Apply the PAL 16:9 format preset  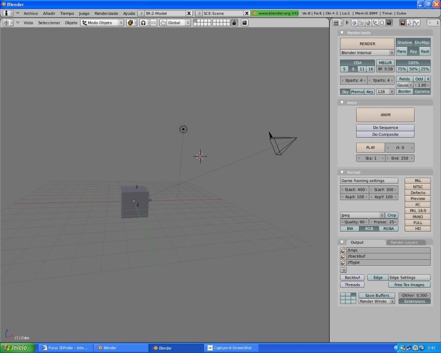point(418,211)
